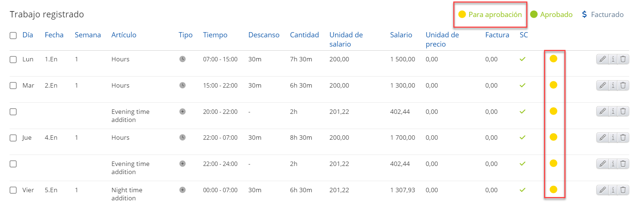Click the clock type icon on Lun row

183,59
